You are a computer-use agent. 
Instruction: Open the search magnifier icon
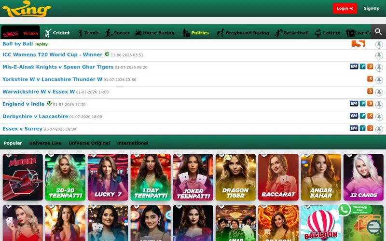pyautogui.click(x=378, y=32)
